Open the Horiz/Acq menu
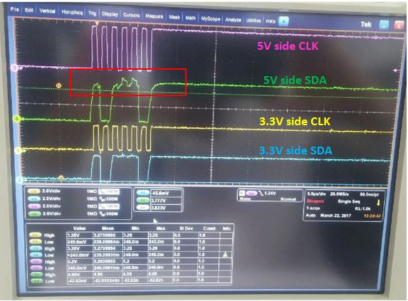 pyautogui.click(x=72, y=12)
